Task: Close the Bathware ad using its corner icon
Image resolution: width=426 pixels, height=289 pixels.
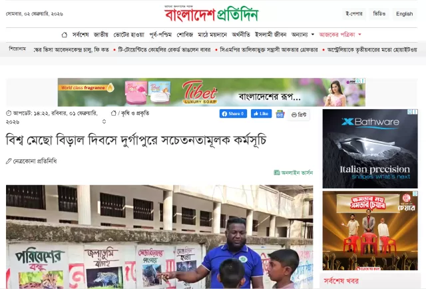Action: click(x=415, y=112)
